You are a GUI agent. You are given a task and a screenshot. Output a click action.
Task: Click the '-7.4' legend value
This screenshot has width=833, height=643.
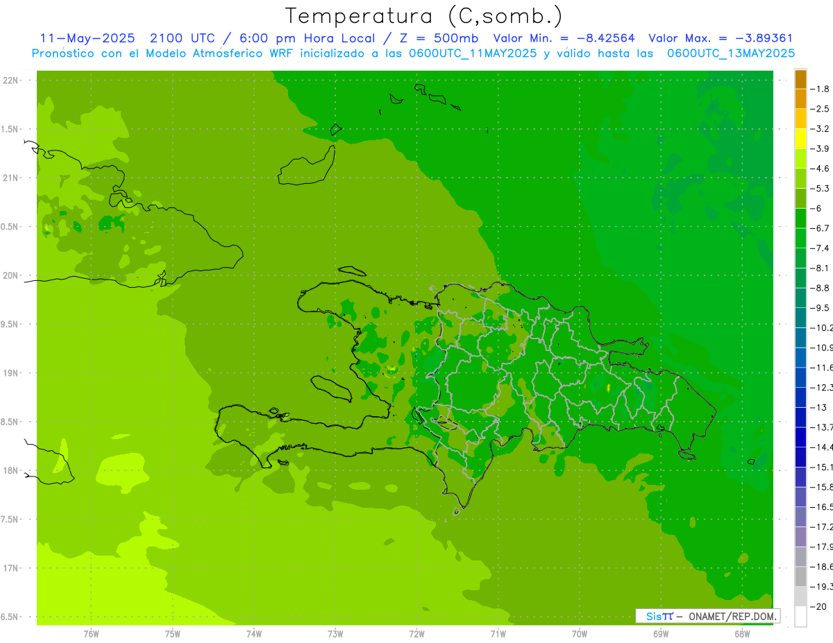point(820,248)
